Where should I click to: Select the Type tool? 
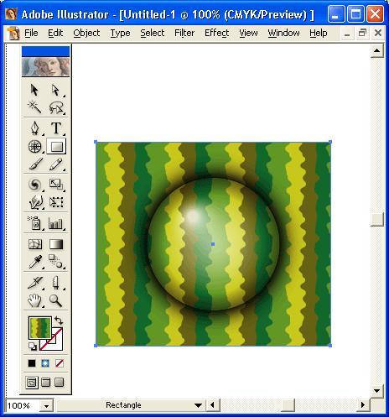(x=56, y=128)
